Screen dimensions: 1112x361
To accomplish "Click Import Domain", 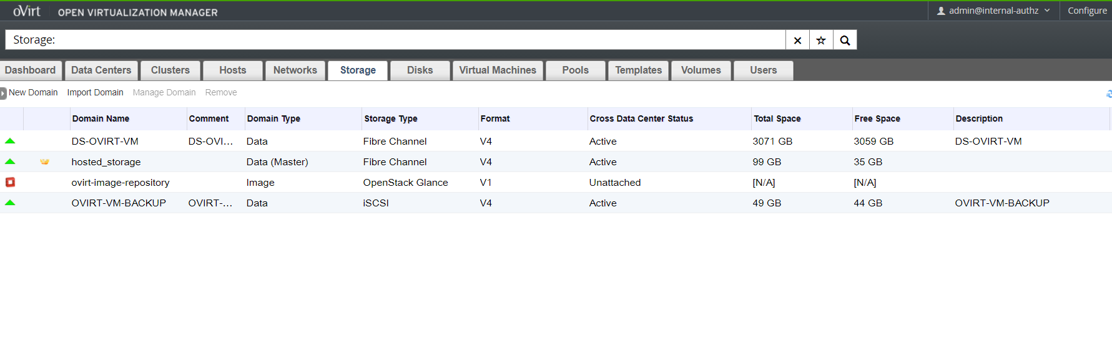I will (x=95, y=92).
